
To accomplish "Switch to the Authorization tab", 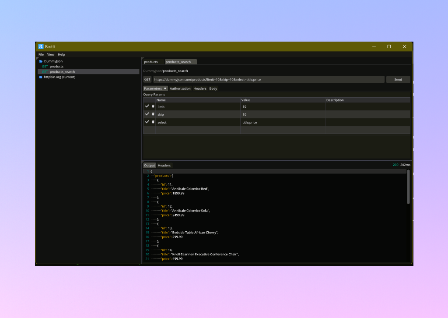I will (180, 88).
